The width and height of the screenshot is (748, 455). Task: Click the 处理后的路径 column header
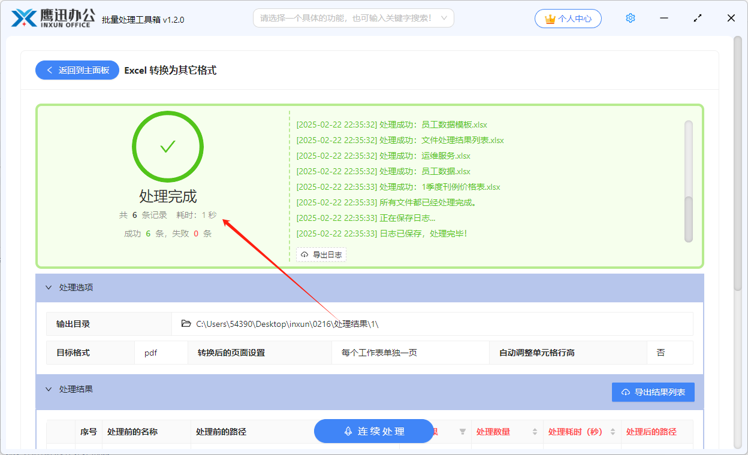[x=652, y=432]
